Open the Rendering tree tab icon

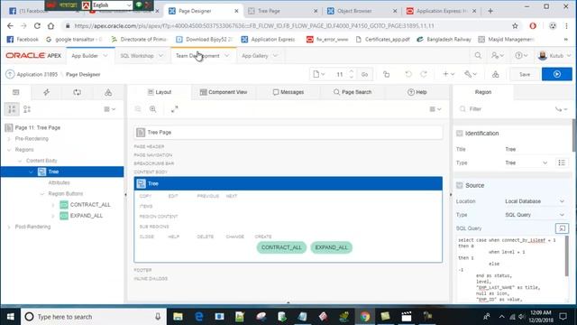point(16,92)
